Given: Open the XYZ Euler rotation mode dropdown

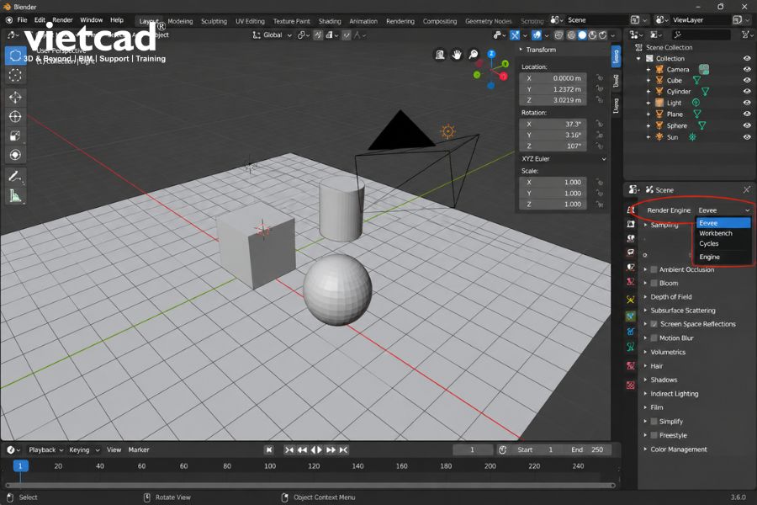Looking at the screenshot, I should point(563,158).
